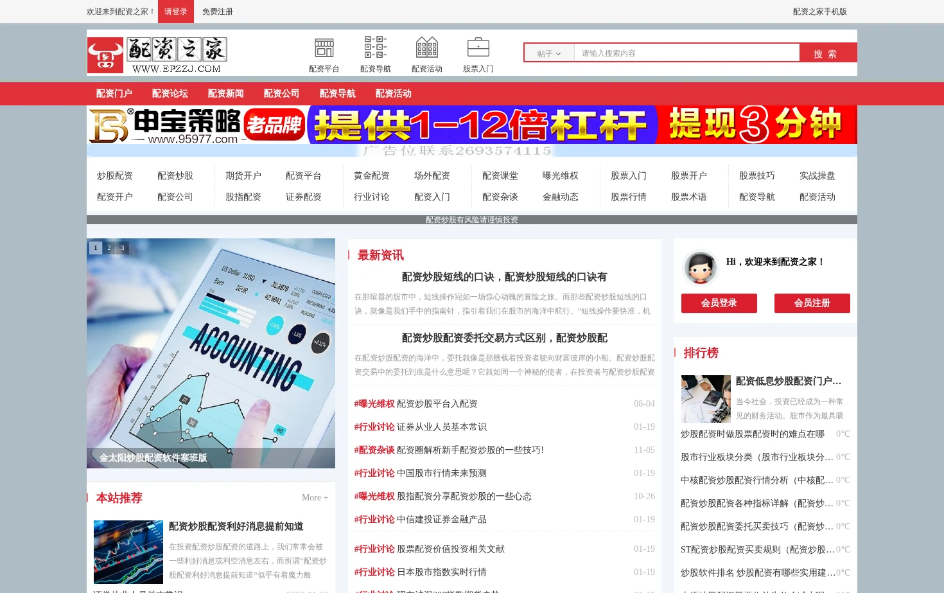Click #配资杂谈 tag in news list
Screen dimensions: 944x593
tap(374, 450)
